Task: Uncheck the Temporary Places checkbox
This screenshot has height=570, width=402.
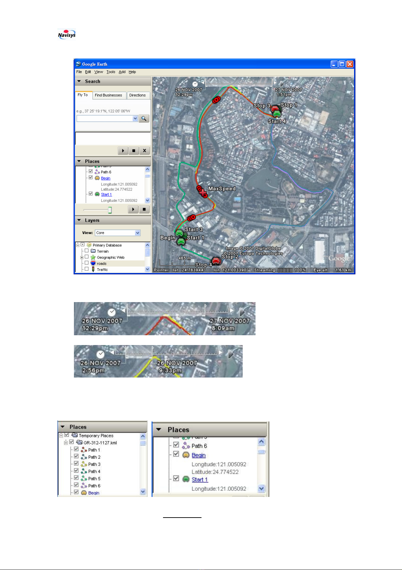Action: click(x=67, y=435)
